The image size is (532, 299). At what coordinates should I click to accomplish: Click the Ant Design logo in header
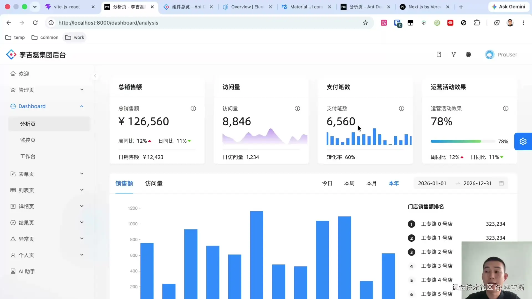11,55
